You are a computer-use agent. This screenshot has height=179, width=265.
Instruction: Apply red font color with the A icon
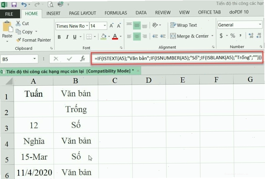click(115, 36)
